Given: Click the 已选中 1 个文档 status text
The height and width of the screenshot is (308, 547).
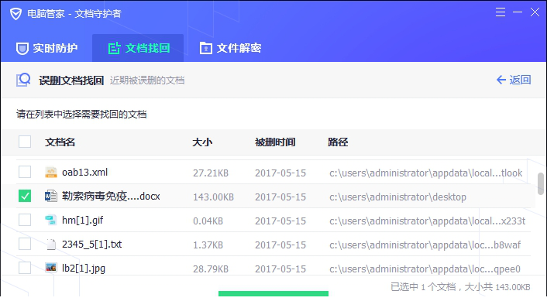Looking at the screenshot, I should click(423, 287).
